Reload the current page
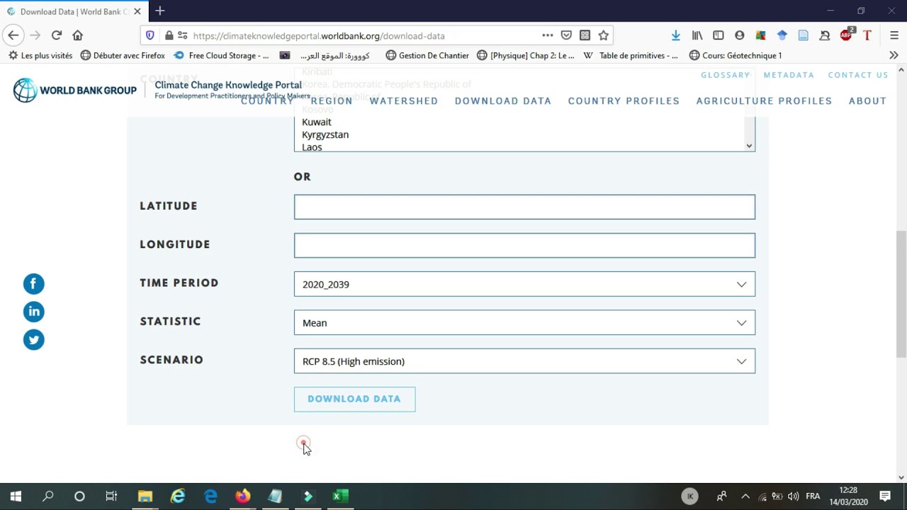This screenshot has height=510, width=907. 57,35
